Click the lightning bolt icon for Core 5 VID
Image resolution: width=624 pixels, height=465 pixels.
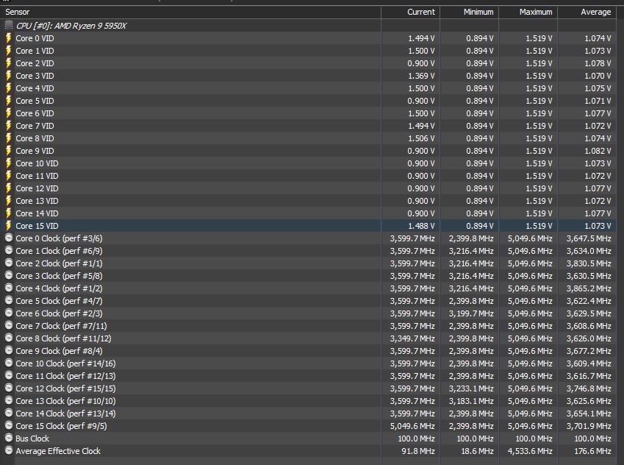pos(8,101)
